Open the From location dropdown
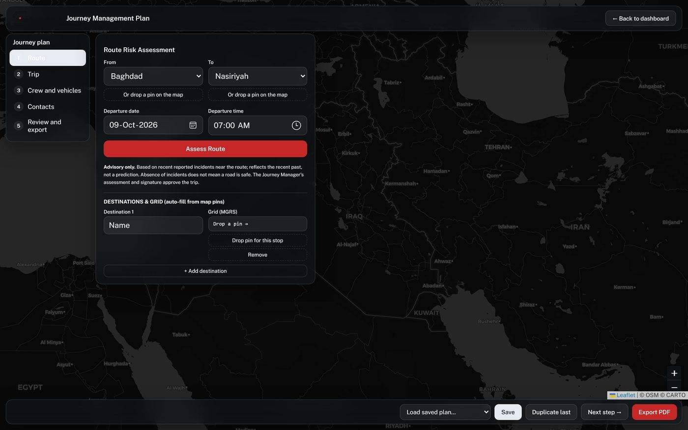The height and width of the screenshot is (430, 688). (153, 76)
